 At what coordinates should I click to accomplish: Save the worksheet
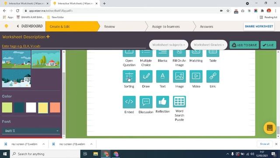(268, 45)
